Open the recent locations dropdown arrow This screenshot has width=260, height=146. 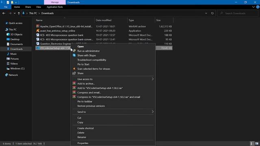(15, 13)
